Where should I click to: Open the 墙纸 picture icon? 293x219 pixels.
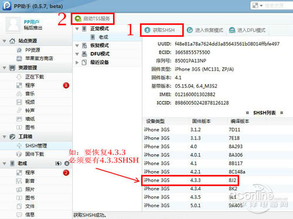(19, 119)
